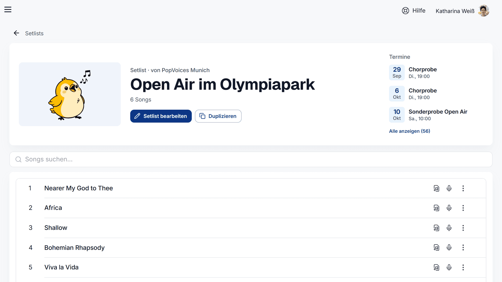The image size is (502, 282).
Task: Click Setlist bearbeiten button
Action: (x=161, y=116)
